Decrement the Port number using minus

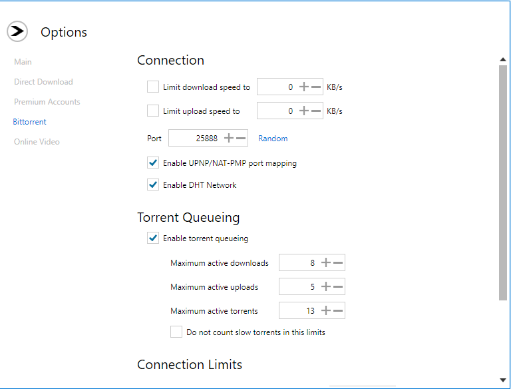[x=241, y=138]
